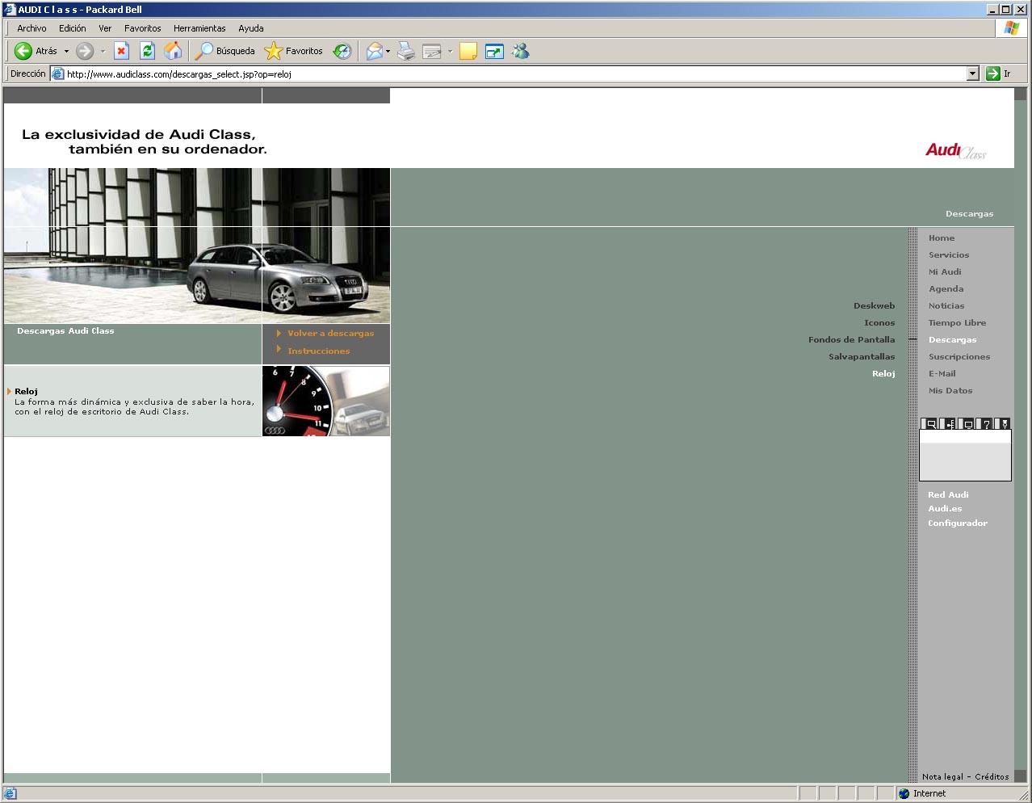Open the Red Audi link
The width and height of the screenshot is (1032, 803).
coord(948,494)
